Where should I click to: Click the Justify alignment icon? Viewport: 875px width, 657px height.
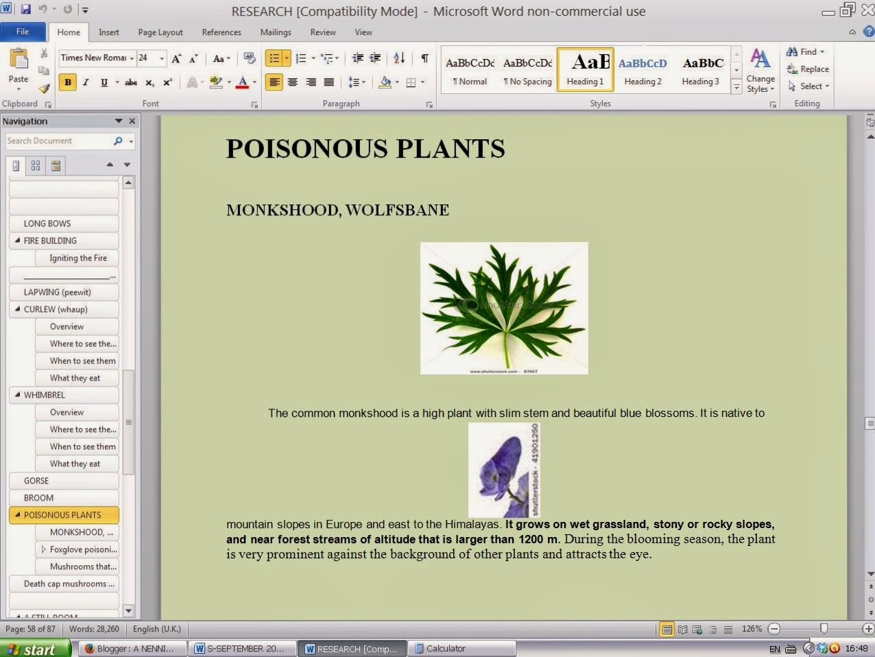point(329,82)
